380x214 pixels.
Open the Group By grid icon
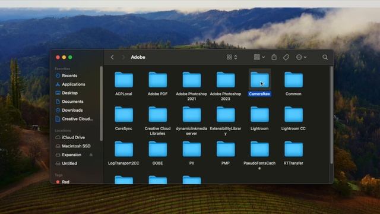[257, 57]
